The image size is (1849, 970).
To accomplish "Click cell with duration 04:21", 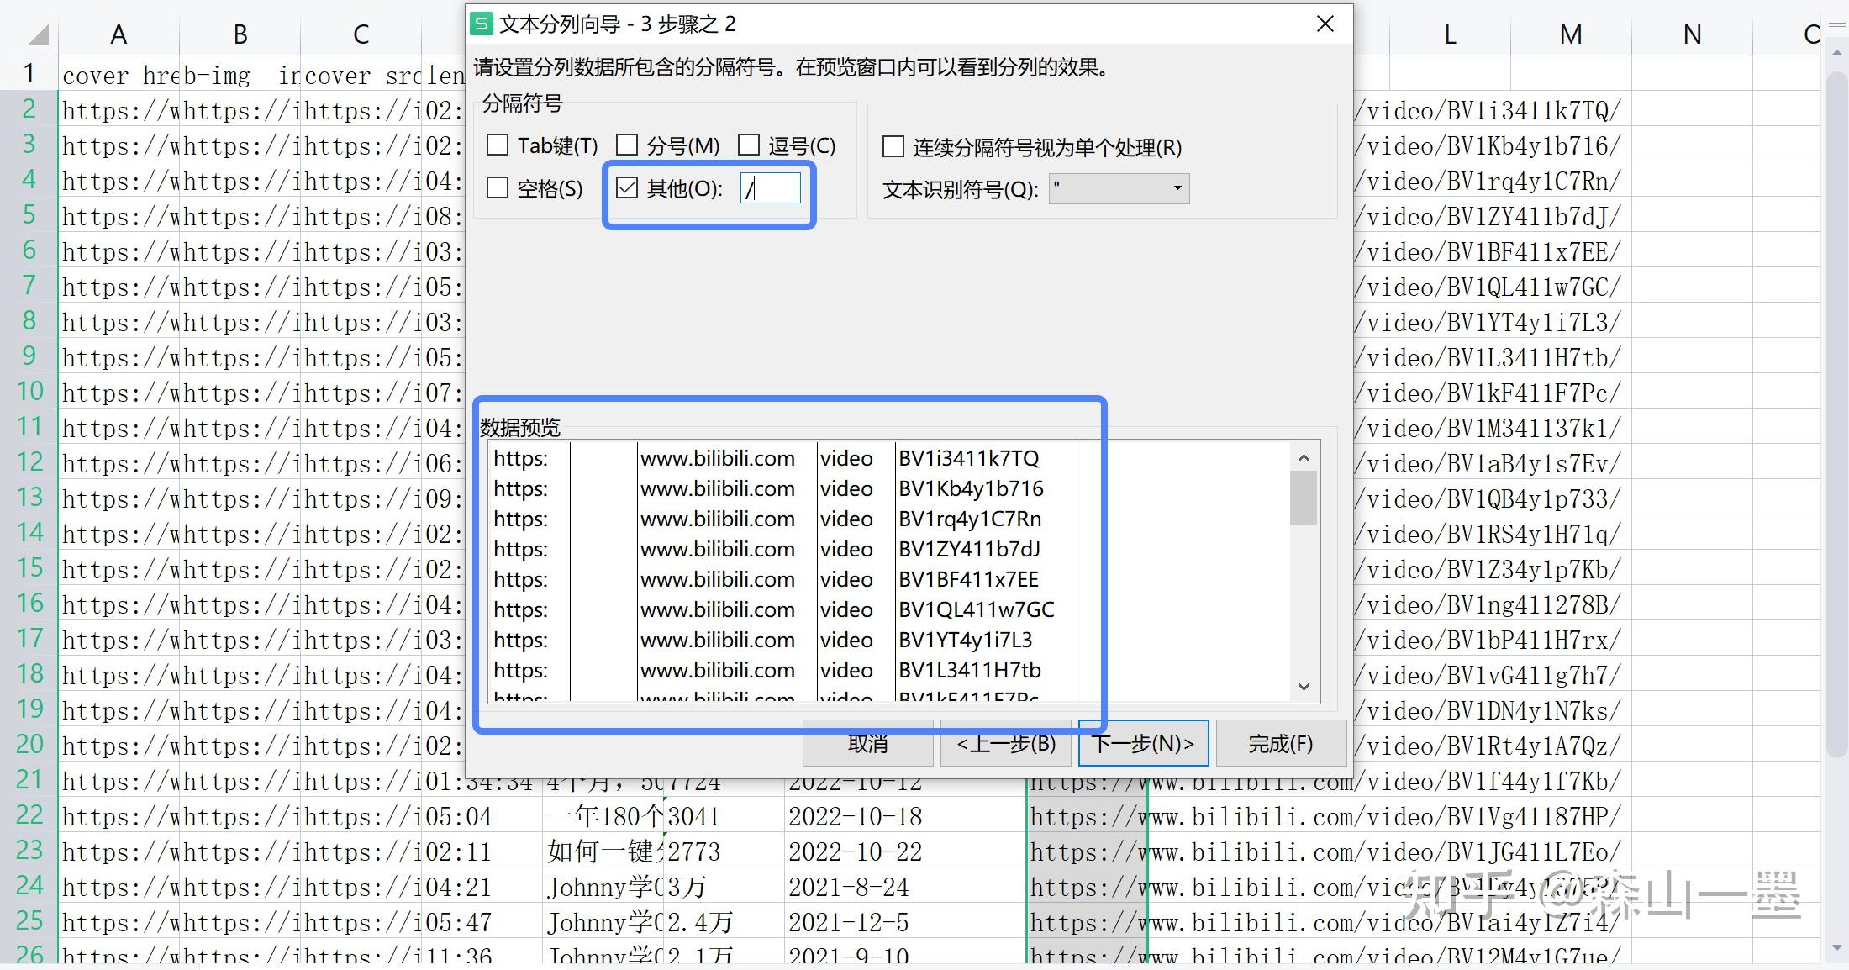I will tap(482, 887).
